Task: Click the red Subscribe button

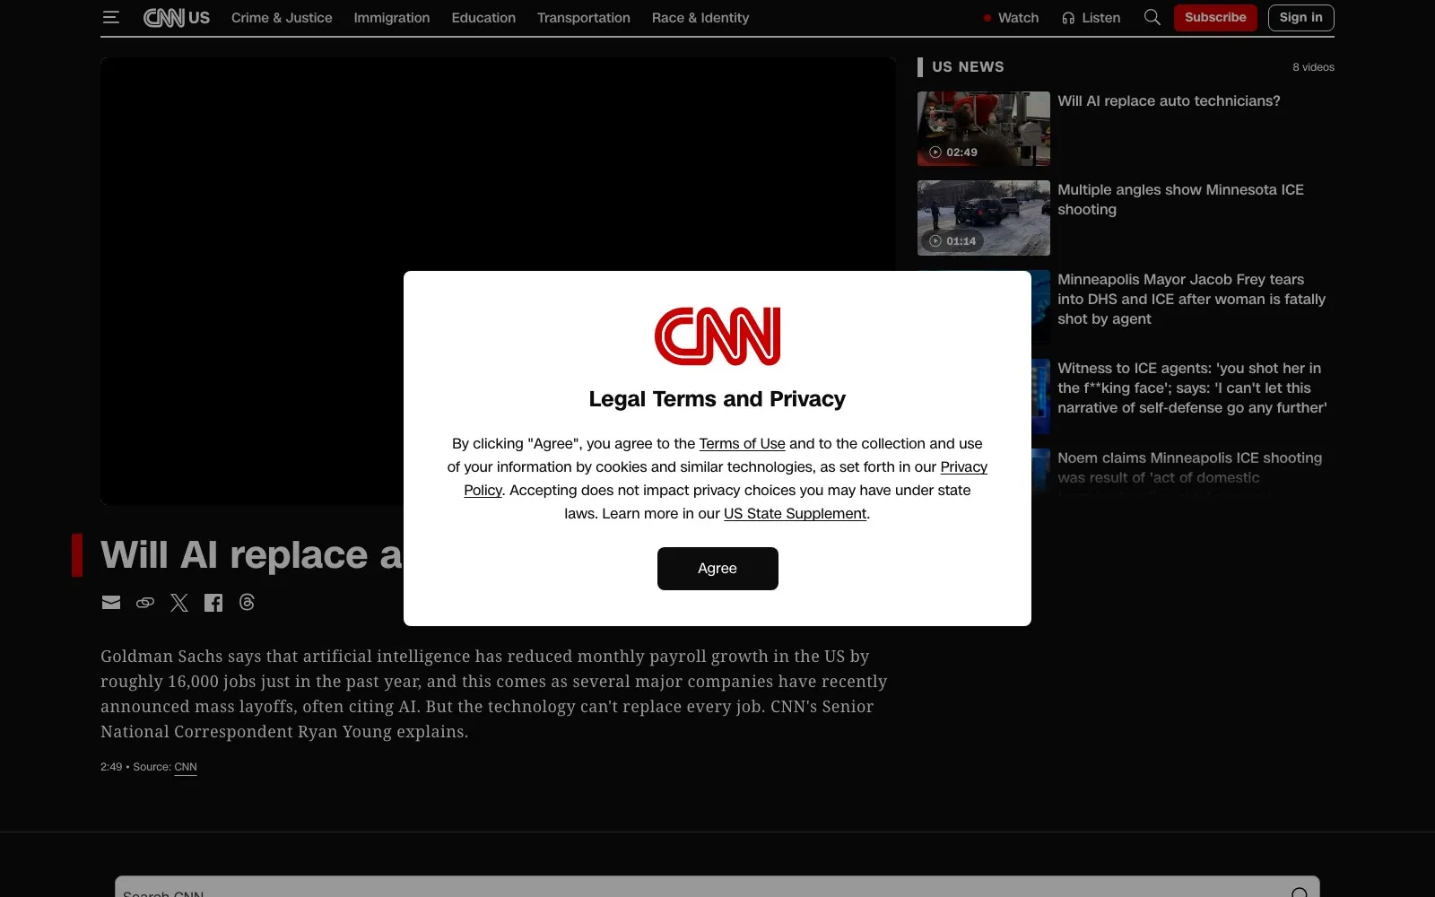Action: click(1215, 17)
